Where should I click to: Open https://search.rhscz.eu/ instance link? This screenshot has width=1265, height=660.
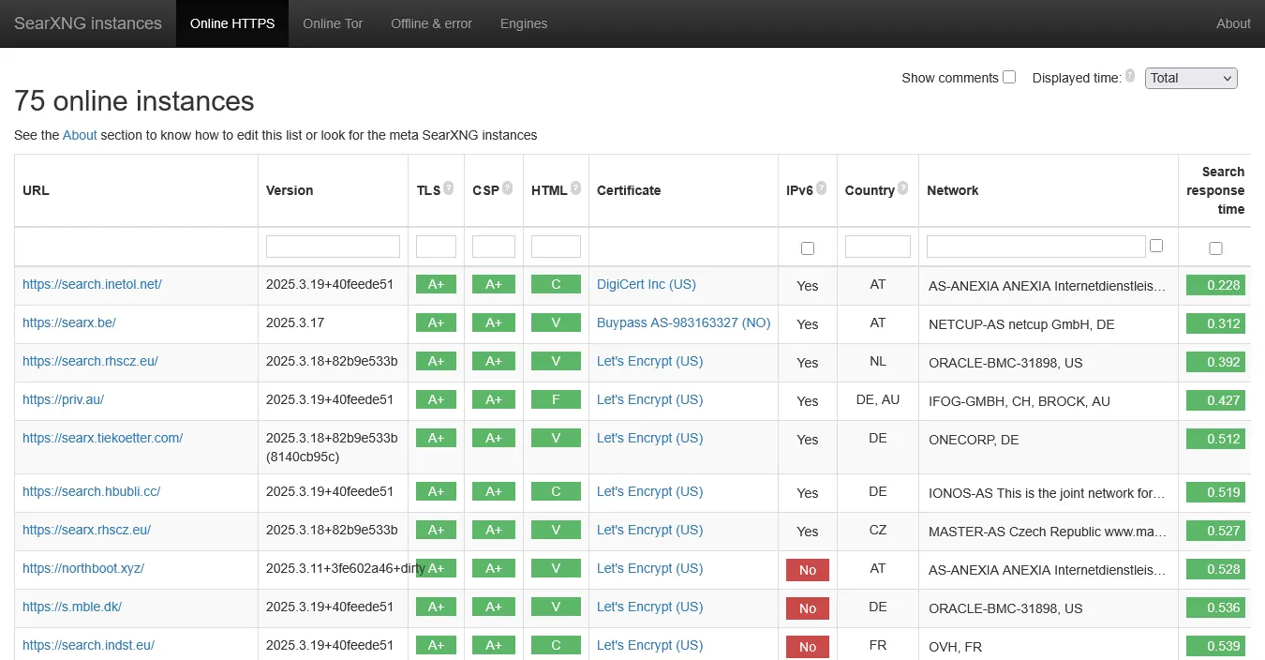[90, 361]
